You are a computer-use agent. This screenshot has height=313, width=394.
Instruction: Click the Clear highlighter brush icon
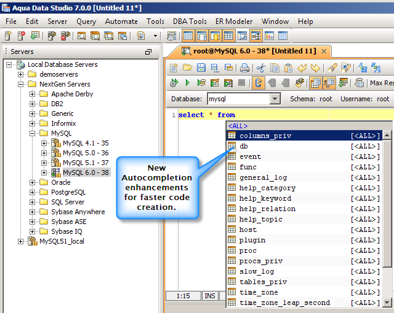(332, 68)
